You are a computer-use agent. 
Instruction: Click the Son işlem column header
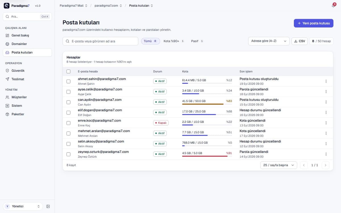pos(246,72)
